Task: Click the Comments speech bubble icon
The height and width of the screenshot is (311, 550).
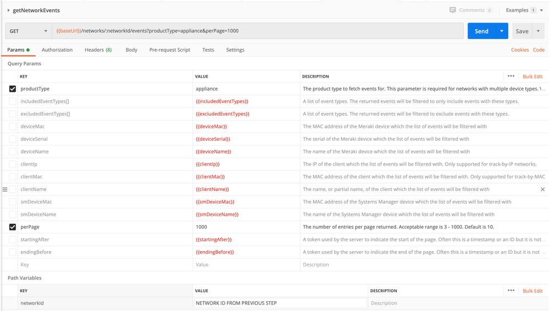Action: [453, 10]
